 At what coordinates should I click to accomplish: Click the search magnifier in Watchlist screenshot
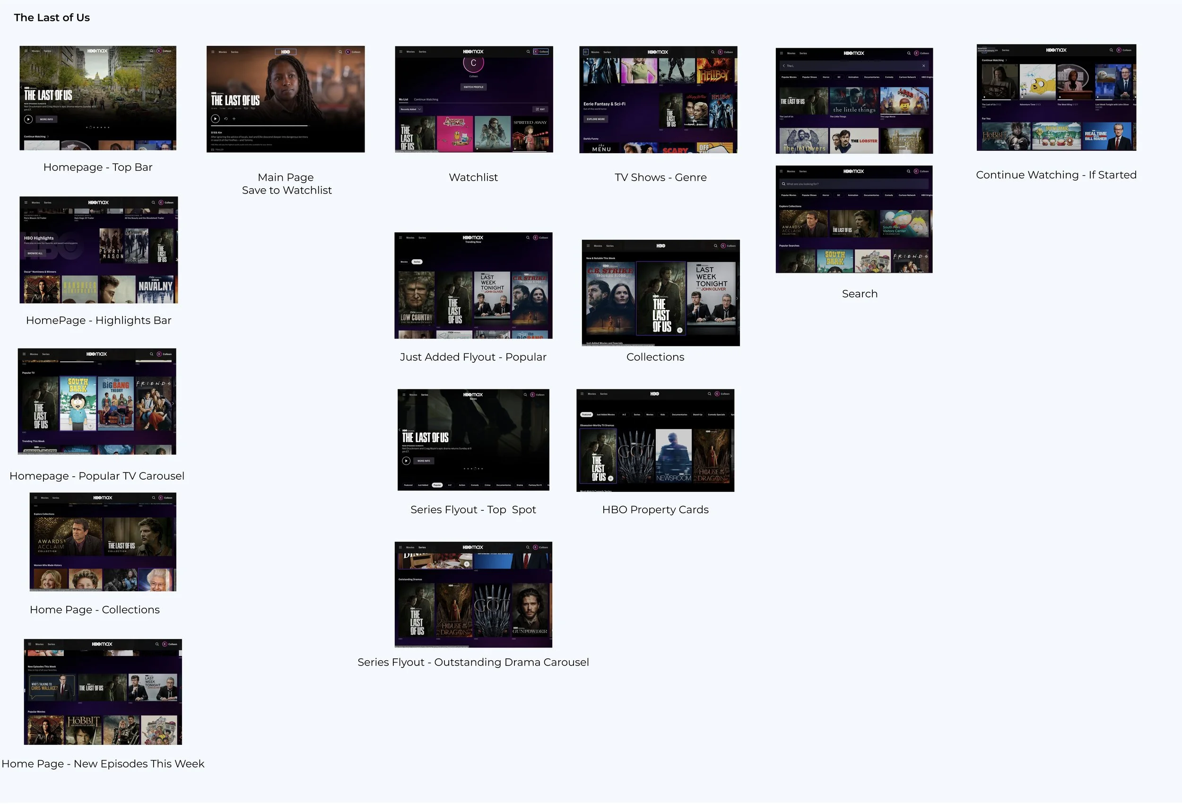pyautogui.click(x=528, y=52)
